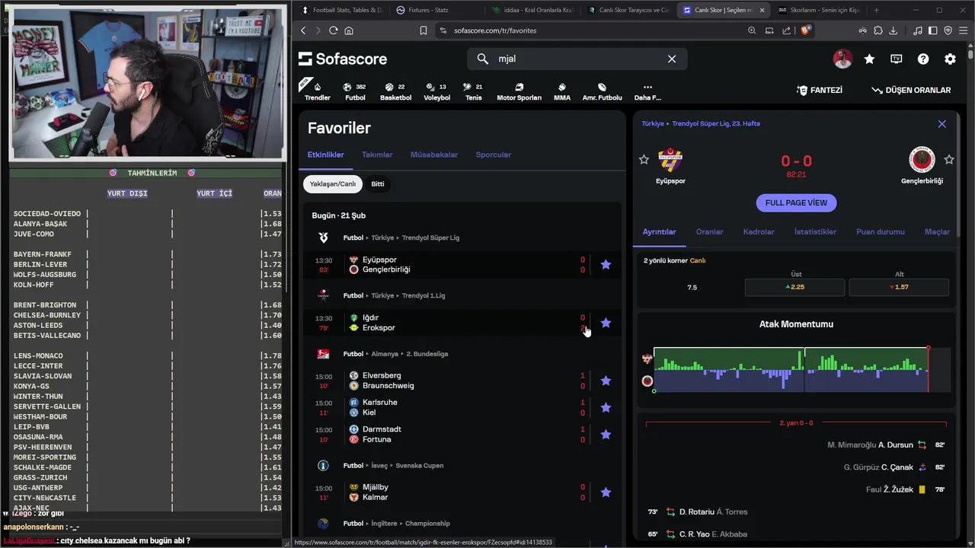This screenshot has height=548, width=975.
Task: Open browser downloads icon
Action: pyautogui.click(x=893, y=30)
